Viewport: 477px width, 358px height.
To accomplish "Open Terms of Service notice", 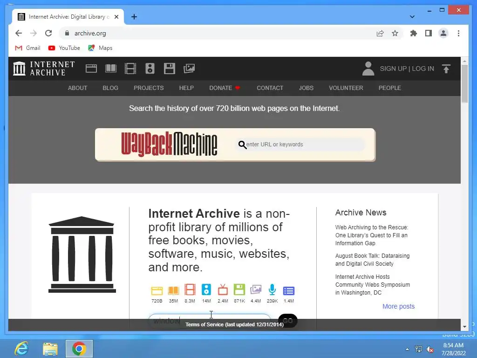I will tap(235, 324).
